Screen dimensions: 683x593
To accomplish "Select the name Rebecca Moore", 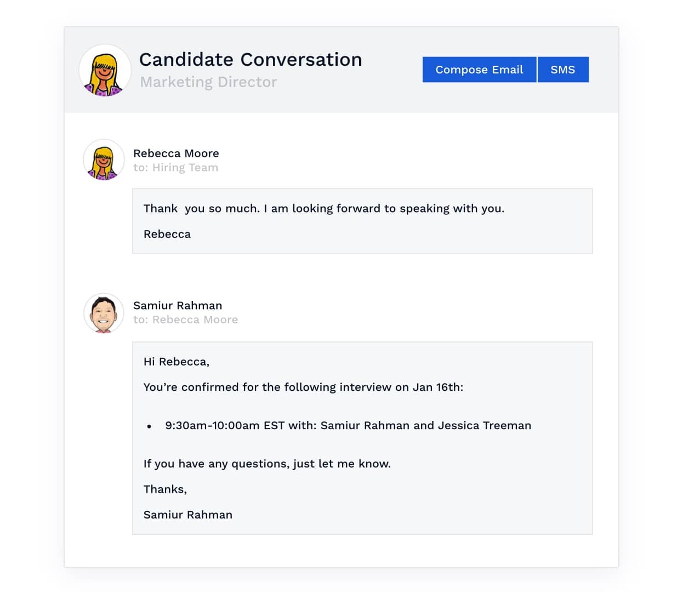I will [x=177, y=153].
